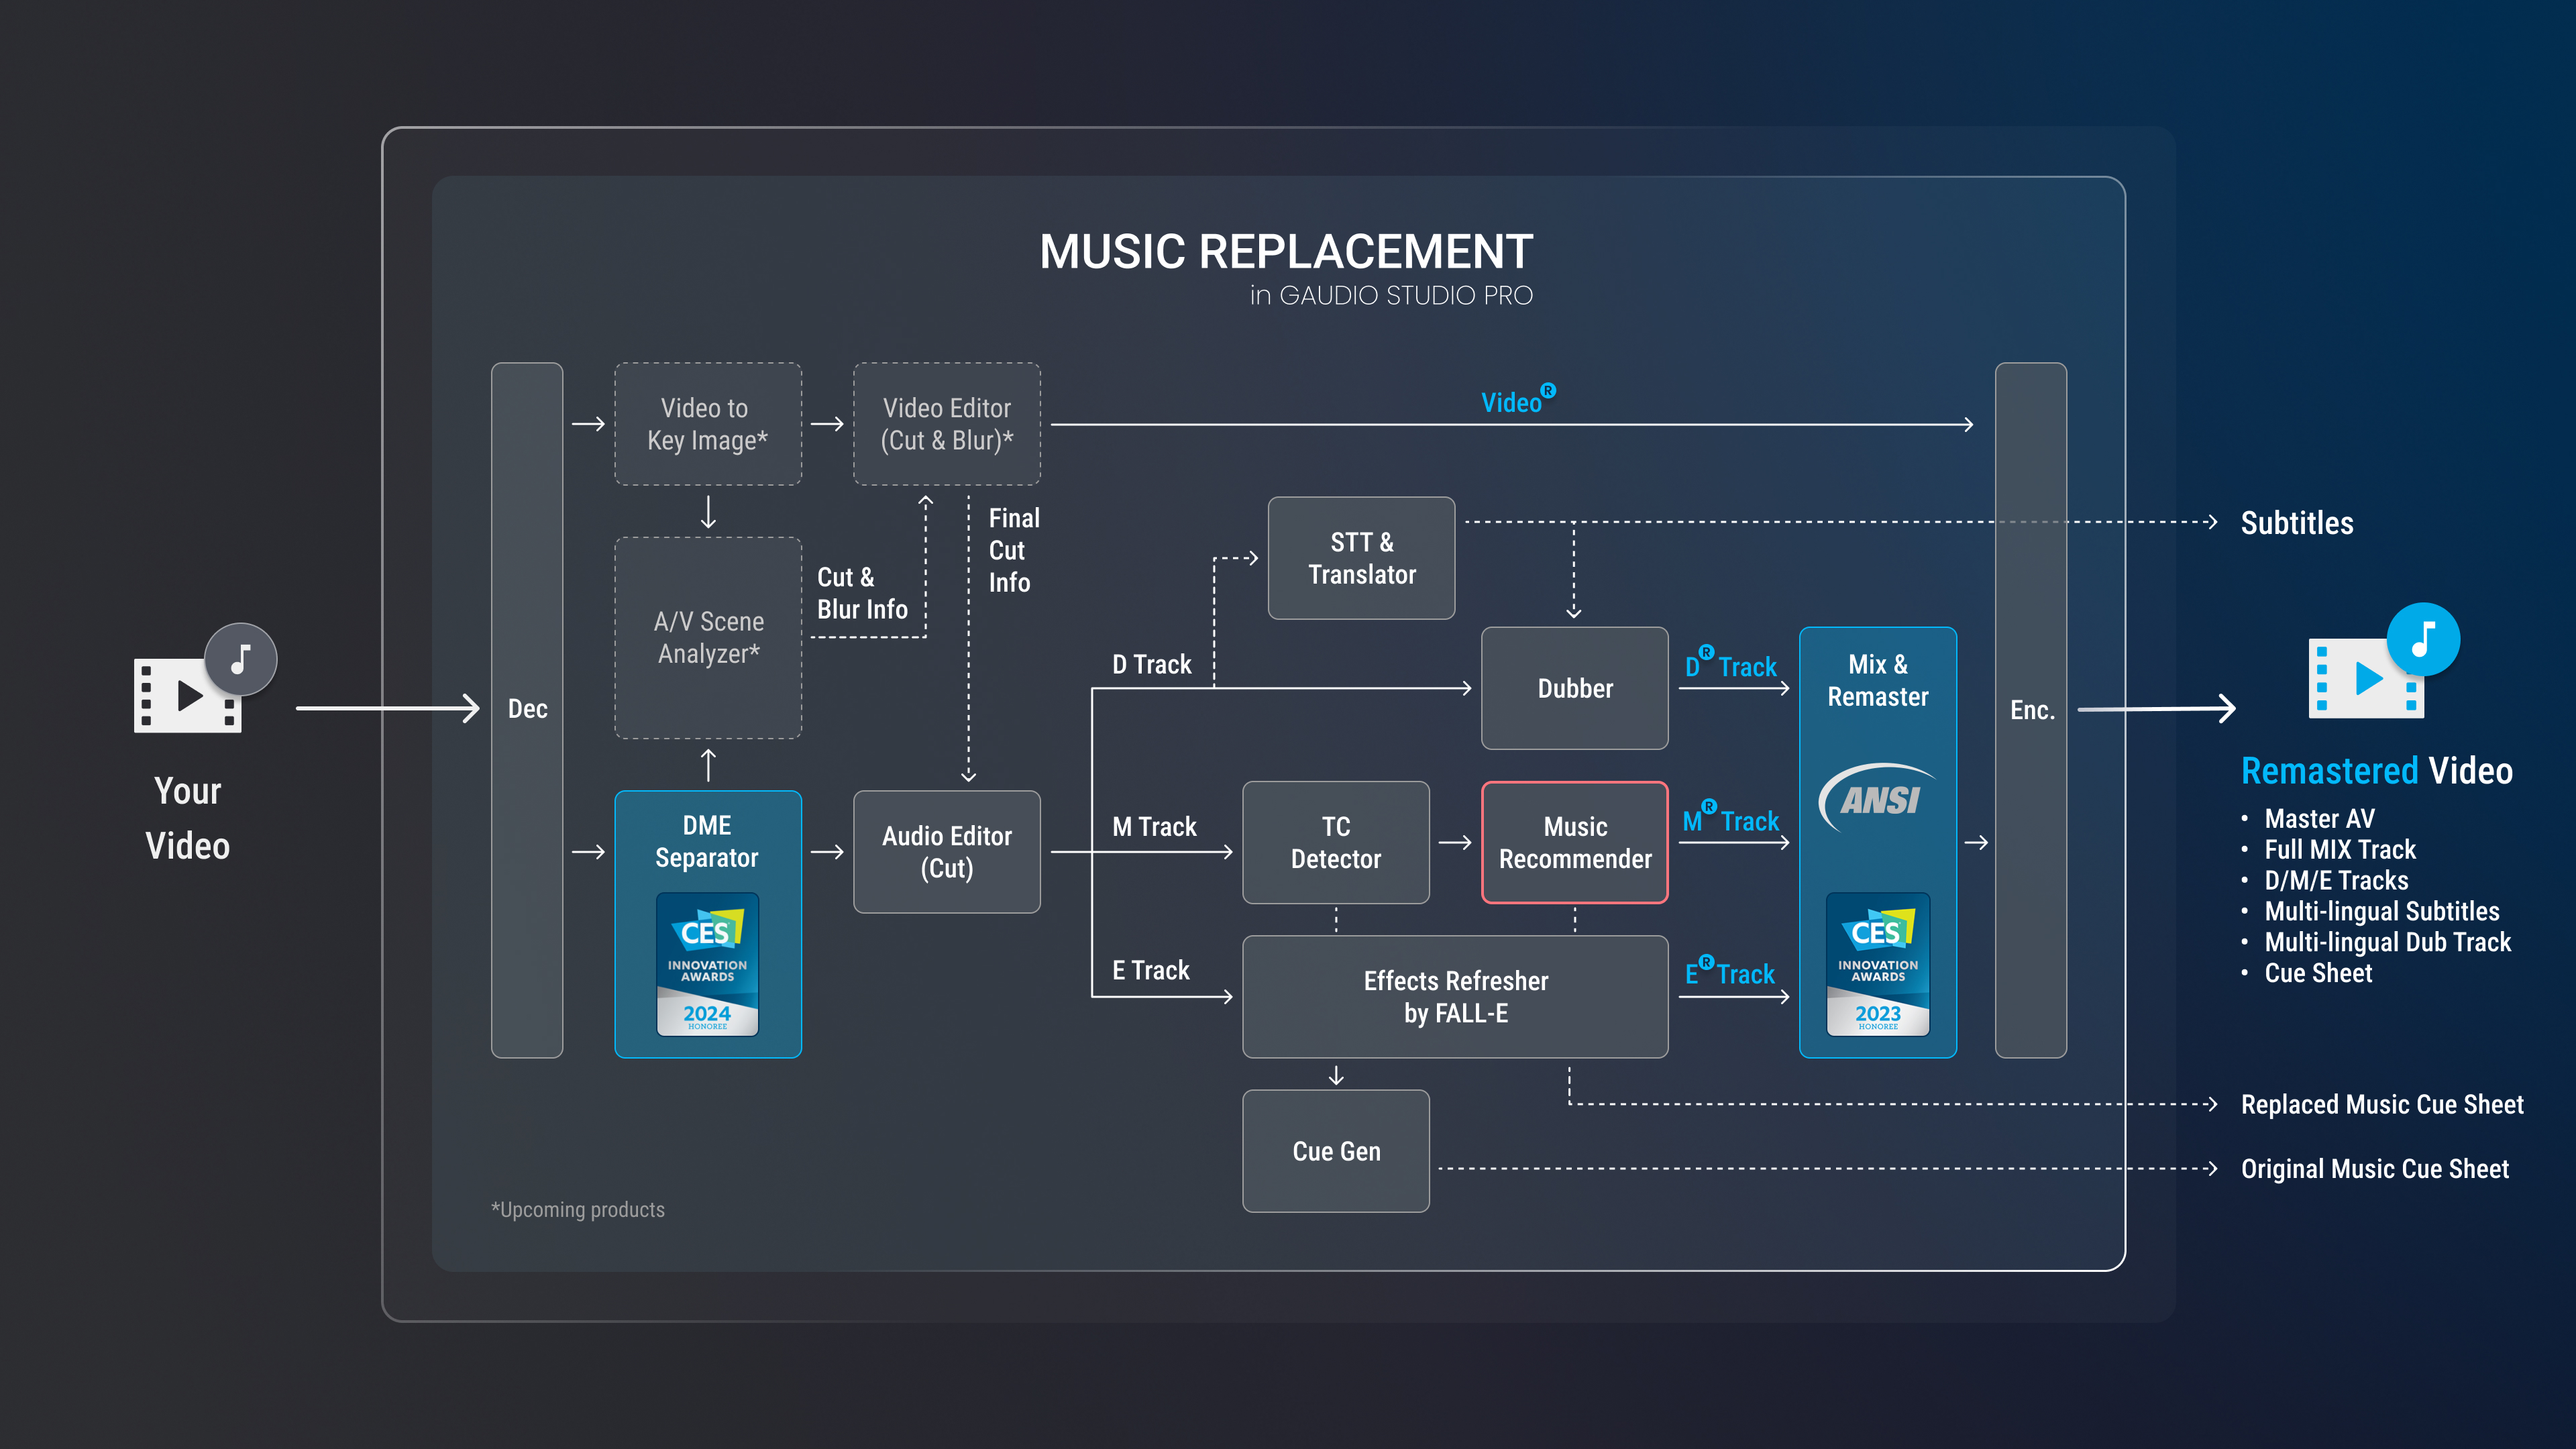
Task: Select the Video Editor (Cut & Blur) box
Action: pos(947,424)
